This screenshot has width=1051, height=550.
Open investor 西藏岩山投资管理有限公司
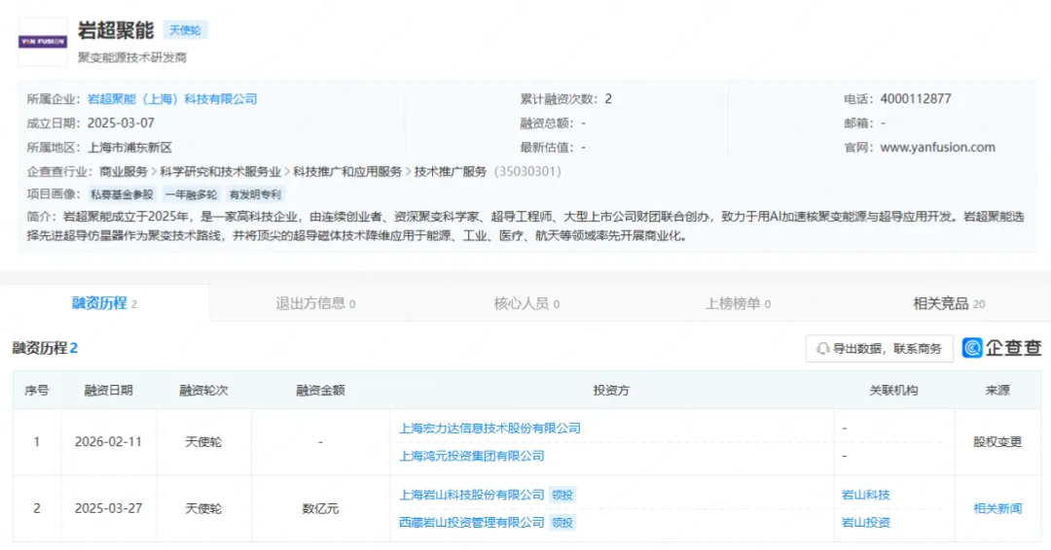click(x=472, y=523)
